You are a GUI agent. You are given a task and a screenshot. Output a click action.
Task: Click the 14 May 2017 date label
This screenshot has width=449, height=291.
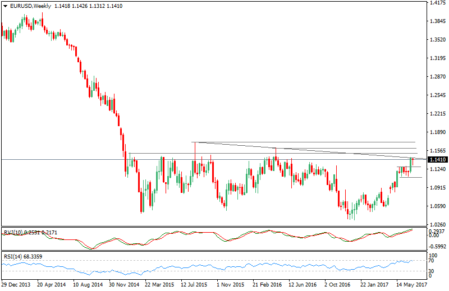tap(412, 285)
